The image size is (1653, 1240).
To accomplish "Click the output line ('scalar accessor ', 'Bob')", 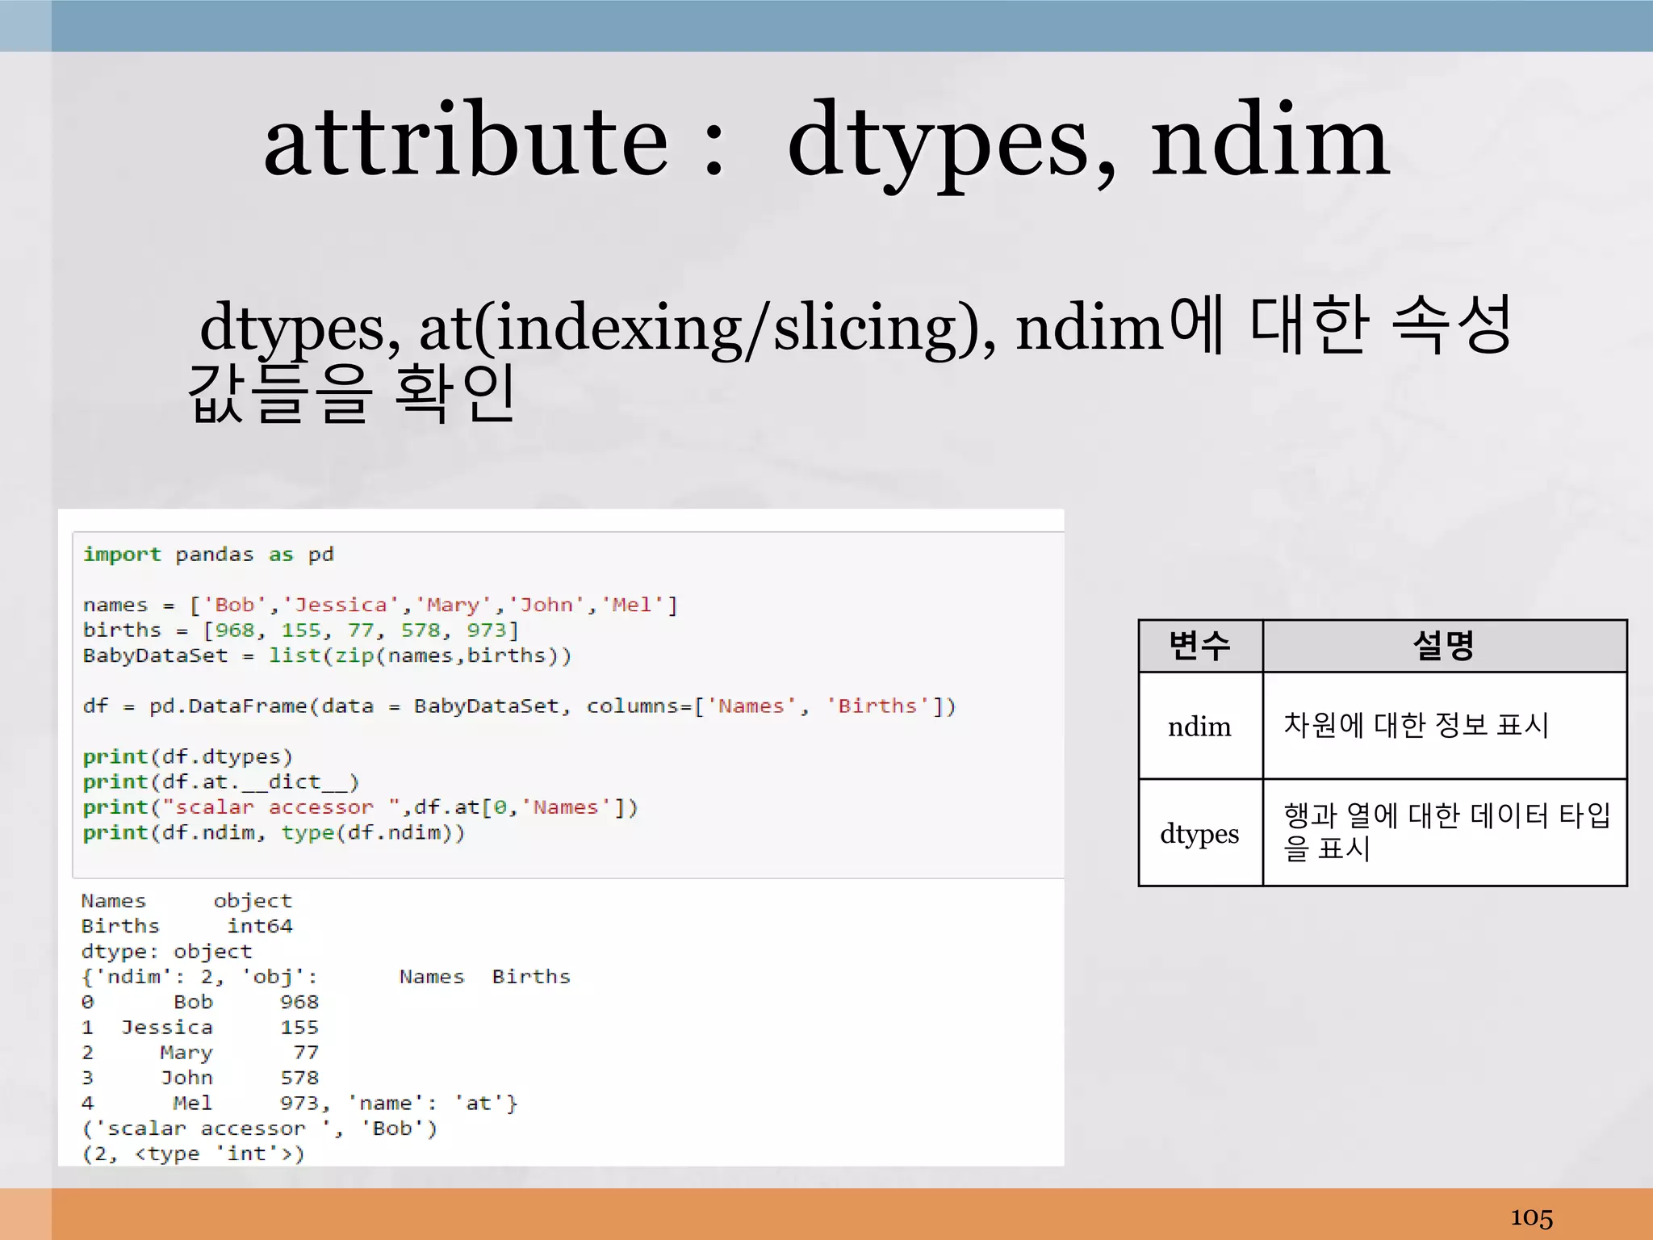I will [x=259, y=1129].
